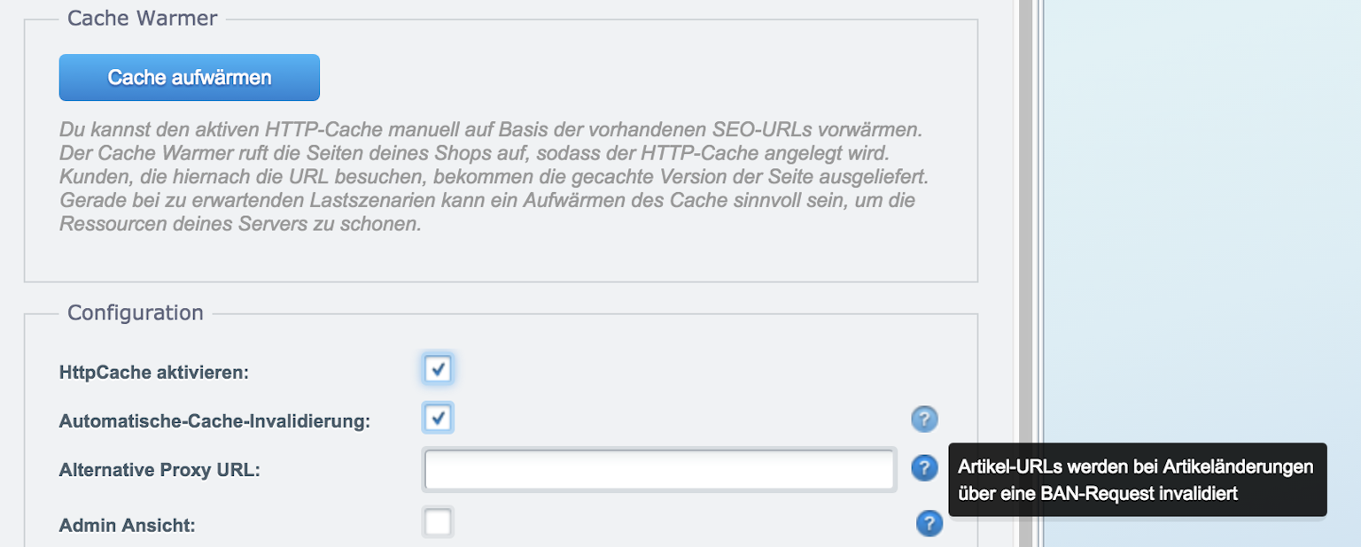Click the HttpCache aktivieren label
Image resolution: width=1361 pixels, height=547 pixels.
click(153, 372)
